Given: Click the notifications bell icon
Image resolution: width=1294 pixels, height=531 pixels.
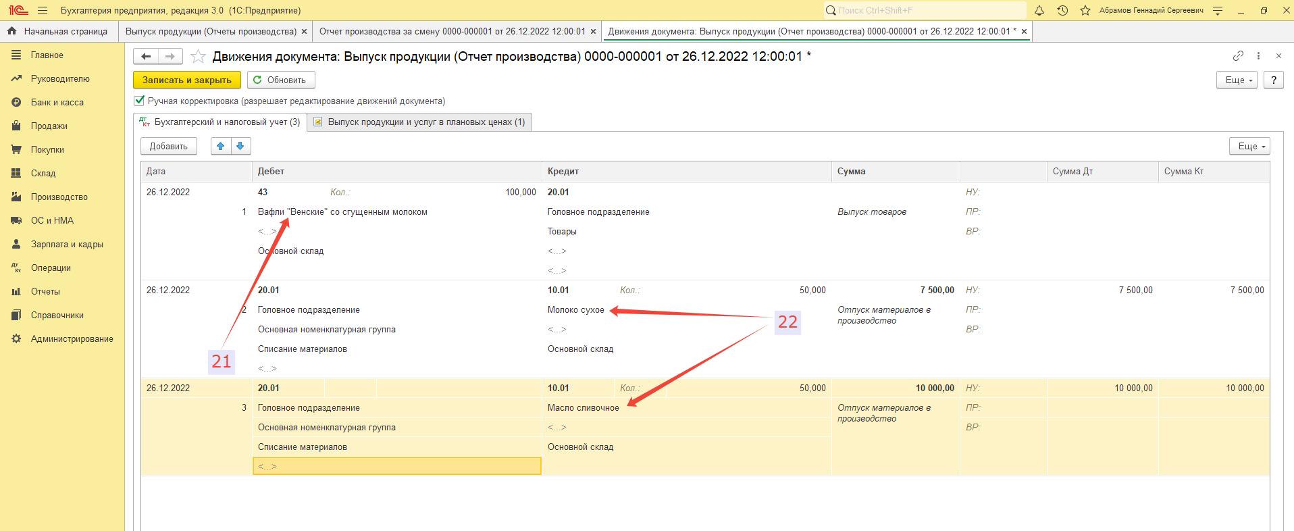Looking at the screenshot, I should pos(1039,10).
